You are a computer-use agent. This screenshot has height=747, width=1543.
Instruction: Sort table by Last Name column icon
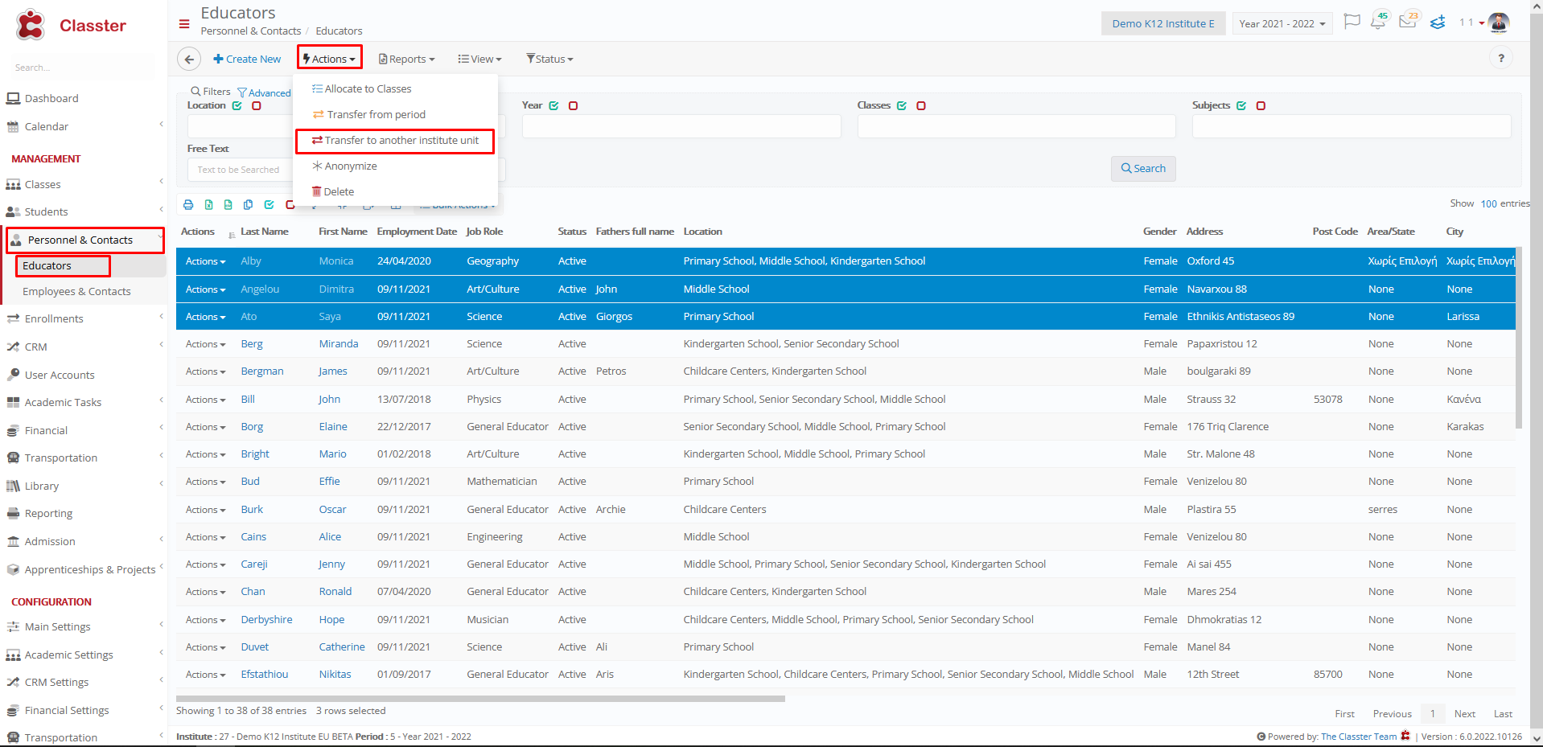(232, 235)
